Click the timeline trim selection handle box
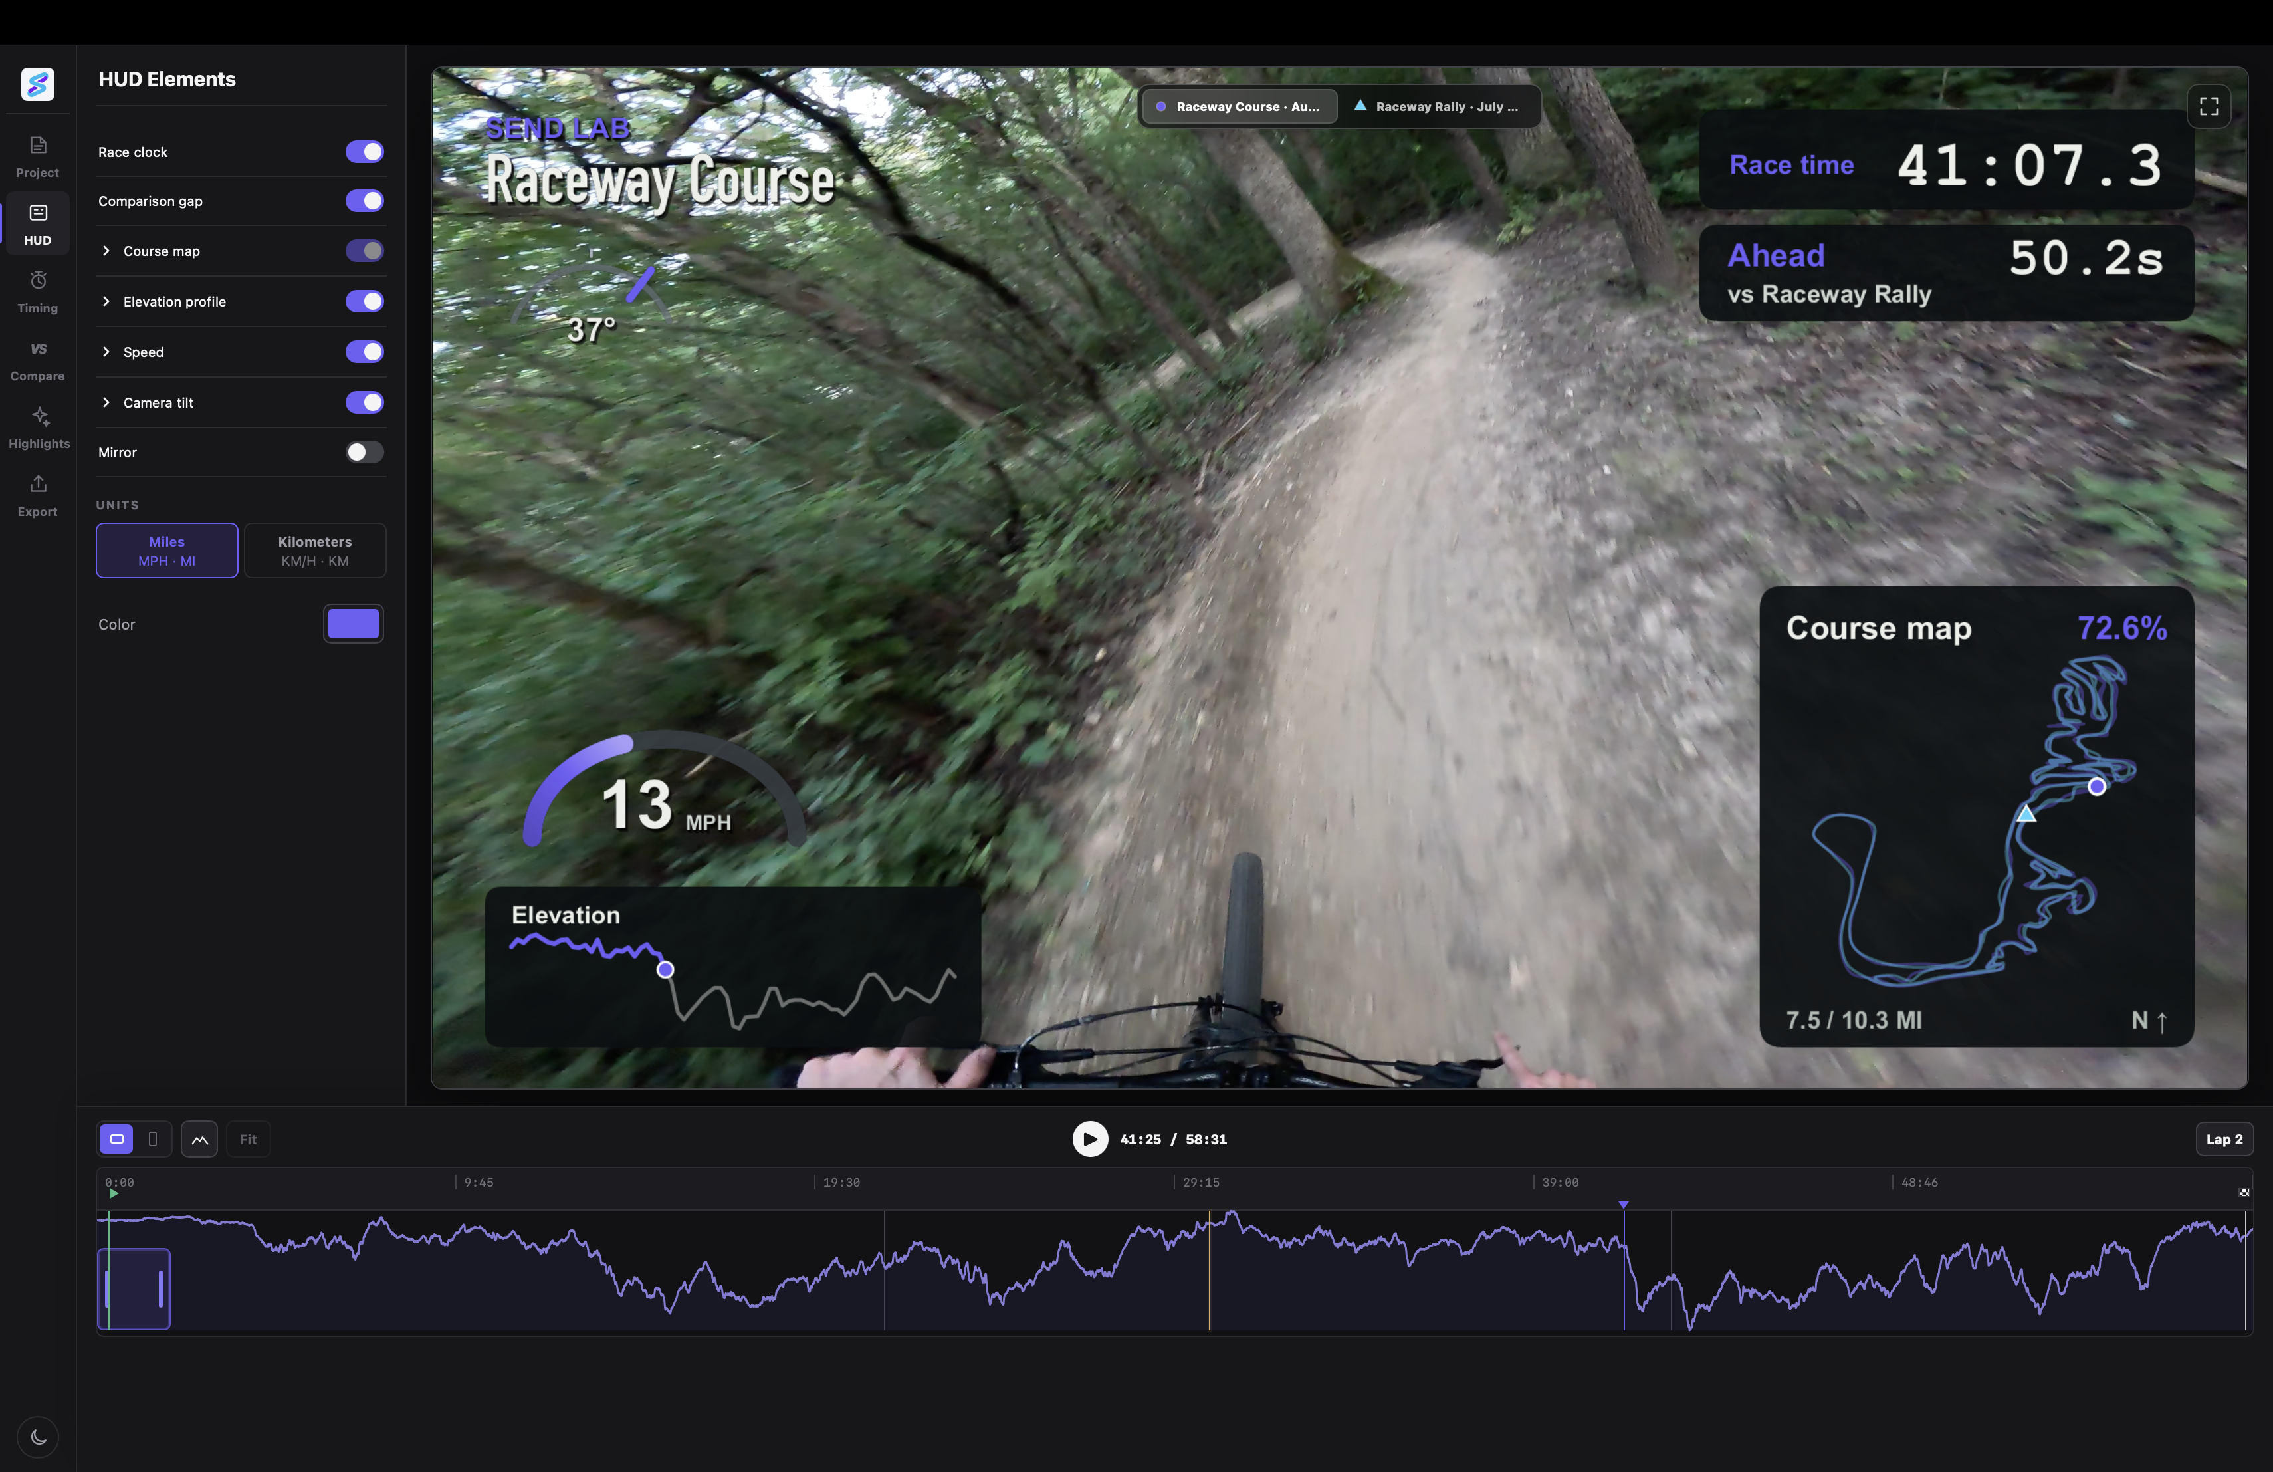2273x1472 pixels. tap(134, 1288)
